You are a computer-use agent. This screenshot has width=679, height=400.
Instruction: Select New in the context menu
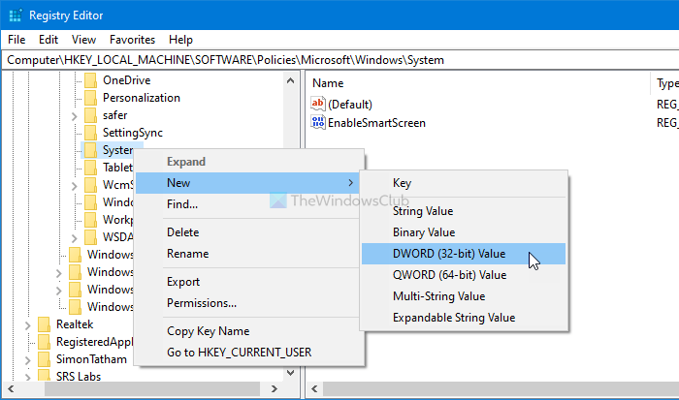(247, 183)
